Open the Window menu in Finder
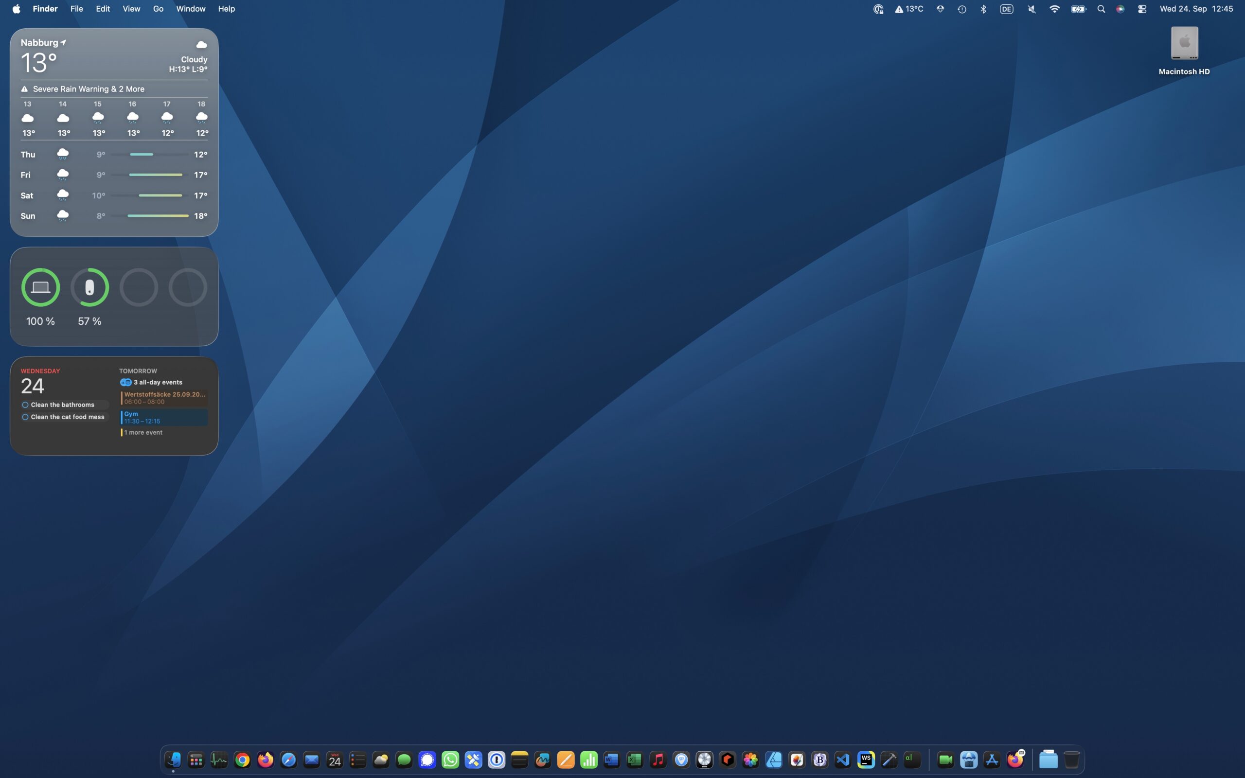 click(x=190, y=9)
